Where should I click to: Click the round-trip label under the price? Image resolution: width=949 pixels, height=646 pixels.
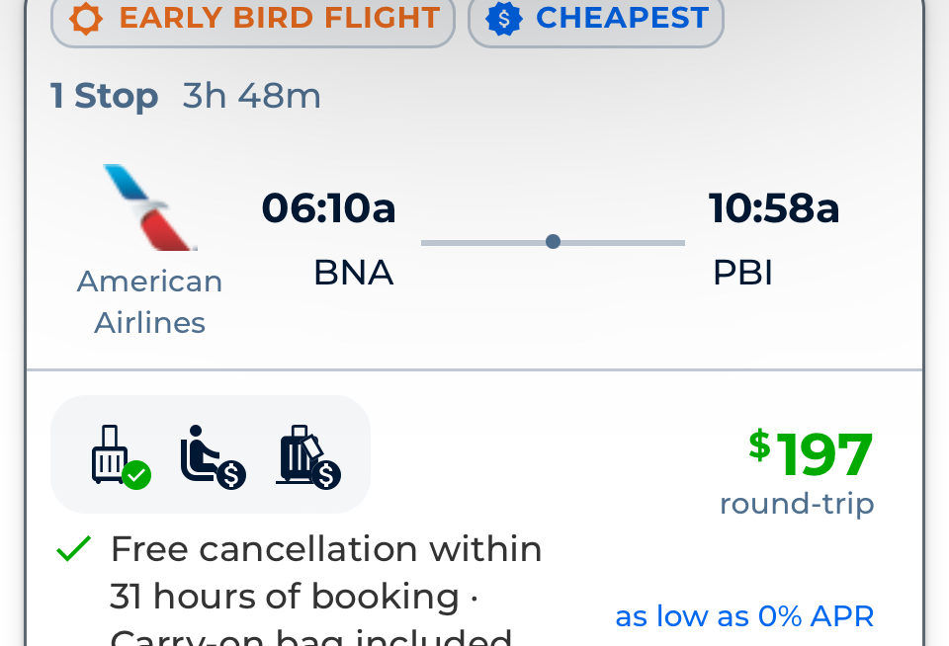797,503
